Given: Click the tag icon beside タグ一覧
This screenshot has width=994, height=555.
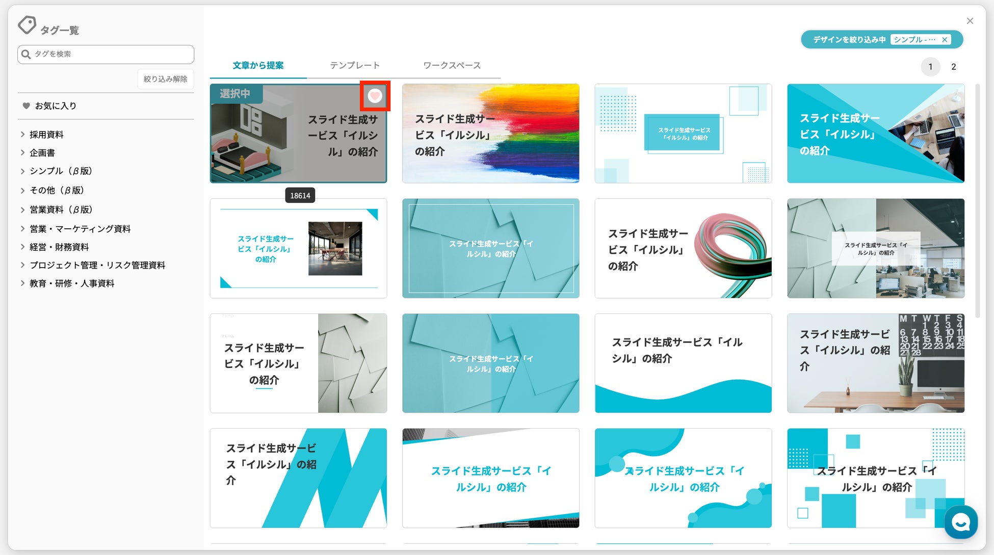Looking at the screenshot, I should (27, 25).
